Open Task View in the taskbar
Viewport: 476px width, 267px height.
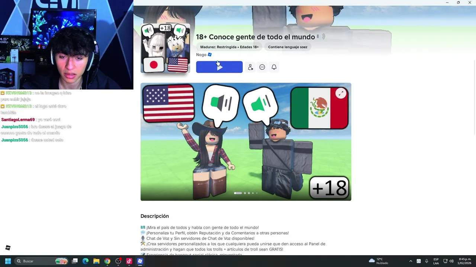coord(75,261)
